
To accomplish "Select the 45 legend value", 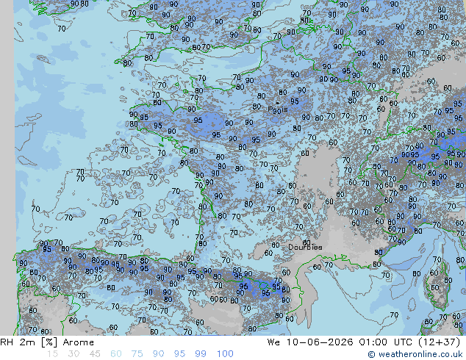I will (95, 354).
